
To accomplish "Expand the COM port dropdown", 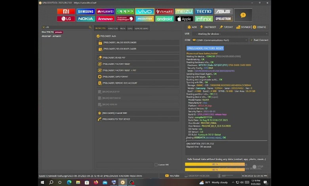I will tap(220, 40).
